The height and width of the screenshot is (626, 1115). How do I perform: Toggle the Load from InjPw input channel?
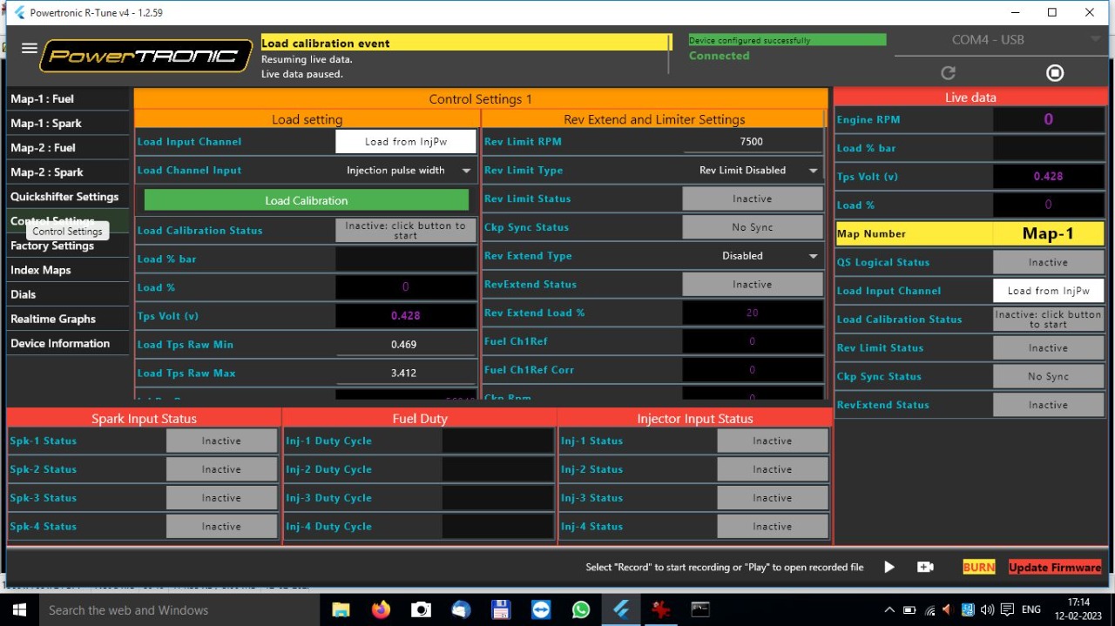tap(406, 142)
